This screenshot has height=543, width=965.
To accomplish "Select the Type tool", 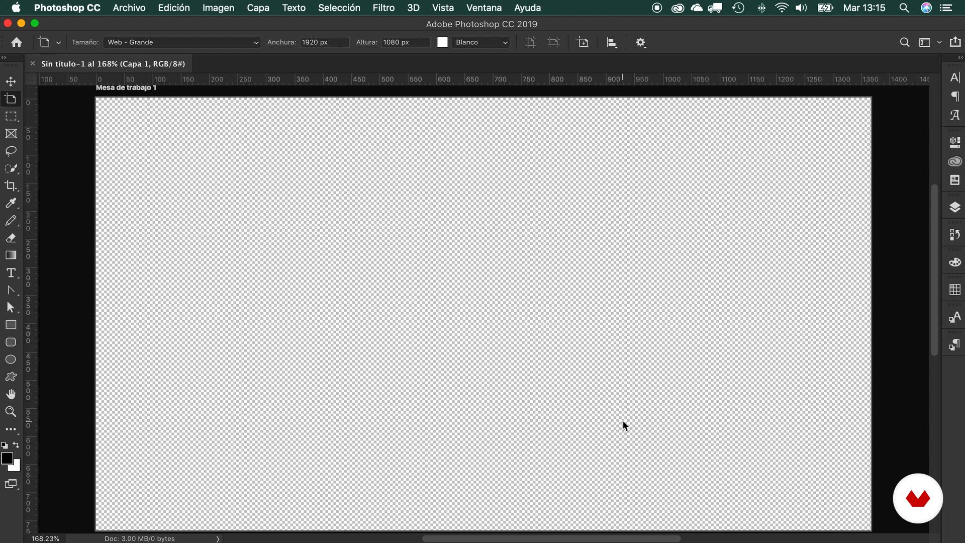I will pos(11,273).
